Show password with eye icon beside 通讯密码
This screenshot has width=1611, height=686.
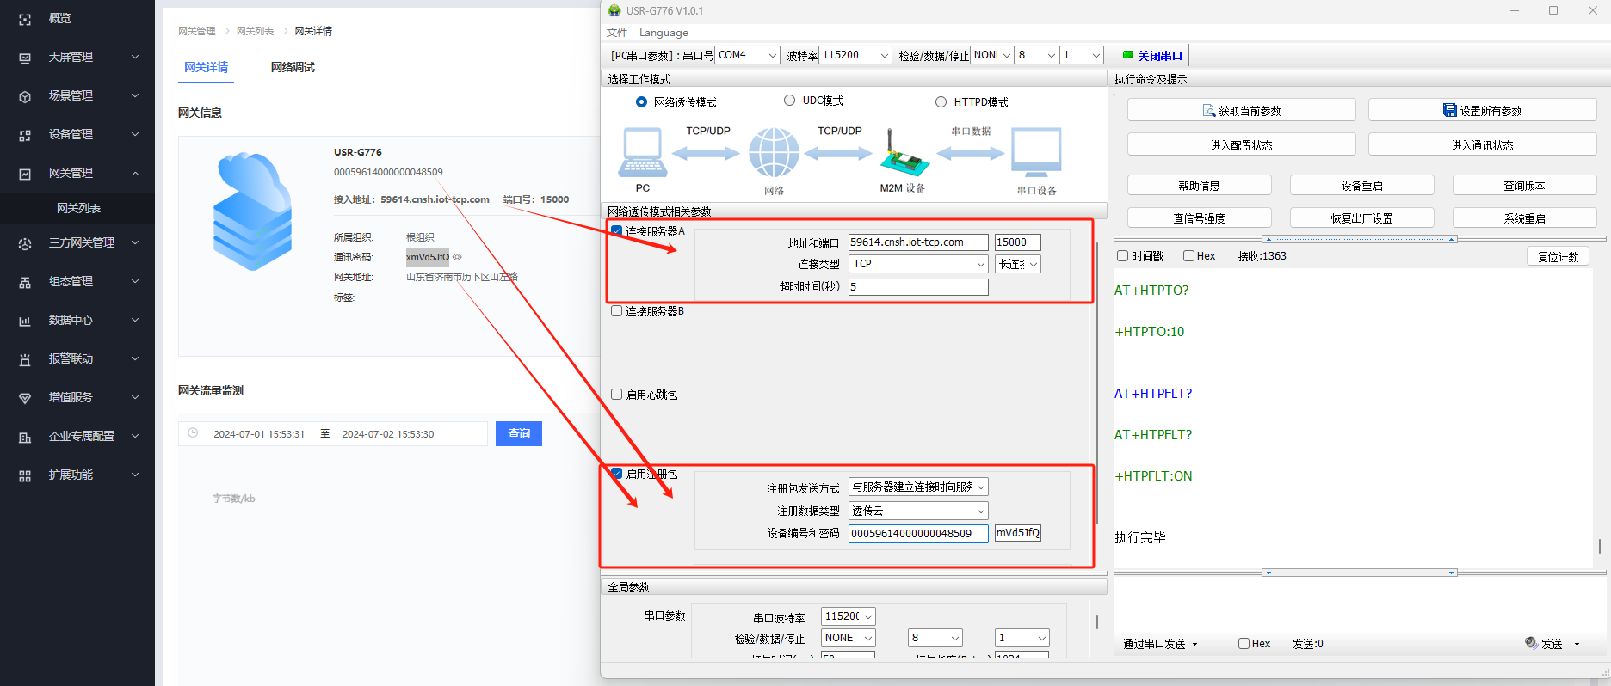458,257
